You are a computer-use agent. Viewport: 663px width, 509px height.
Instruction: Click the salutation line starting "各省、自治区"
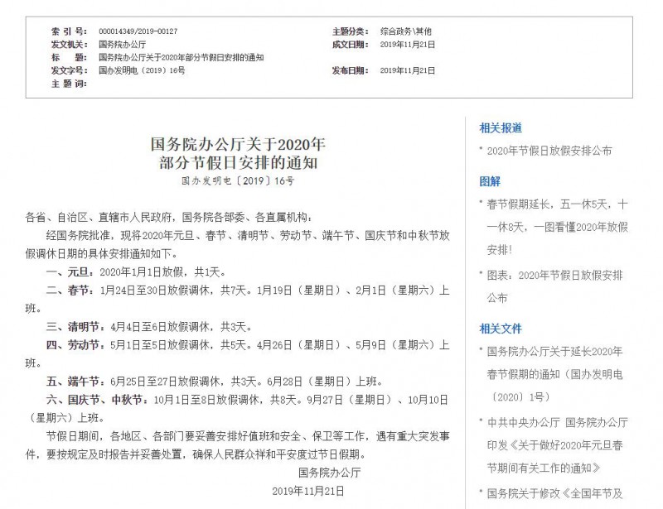pyautogui.click(x=169, y=218)
